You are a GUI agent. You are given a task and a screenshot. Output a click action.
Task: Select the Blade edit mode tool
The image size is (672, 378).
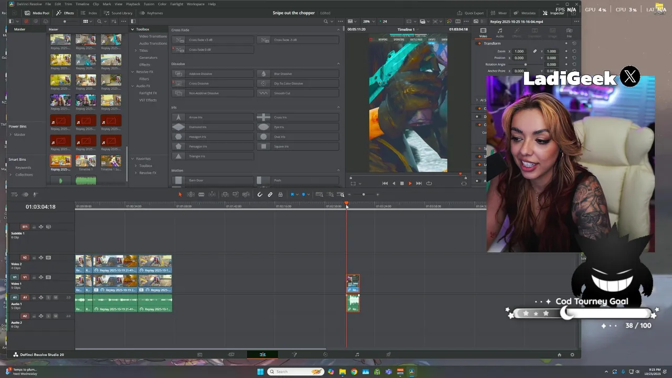(201, 195)
